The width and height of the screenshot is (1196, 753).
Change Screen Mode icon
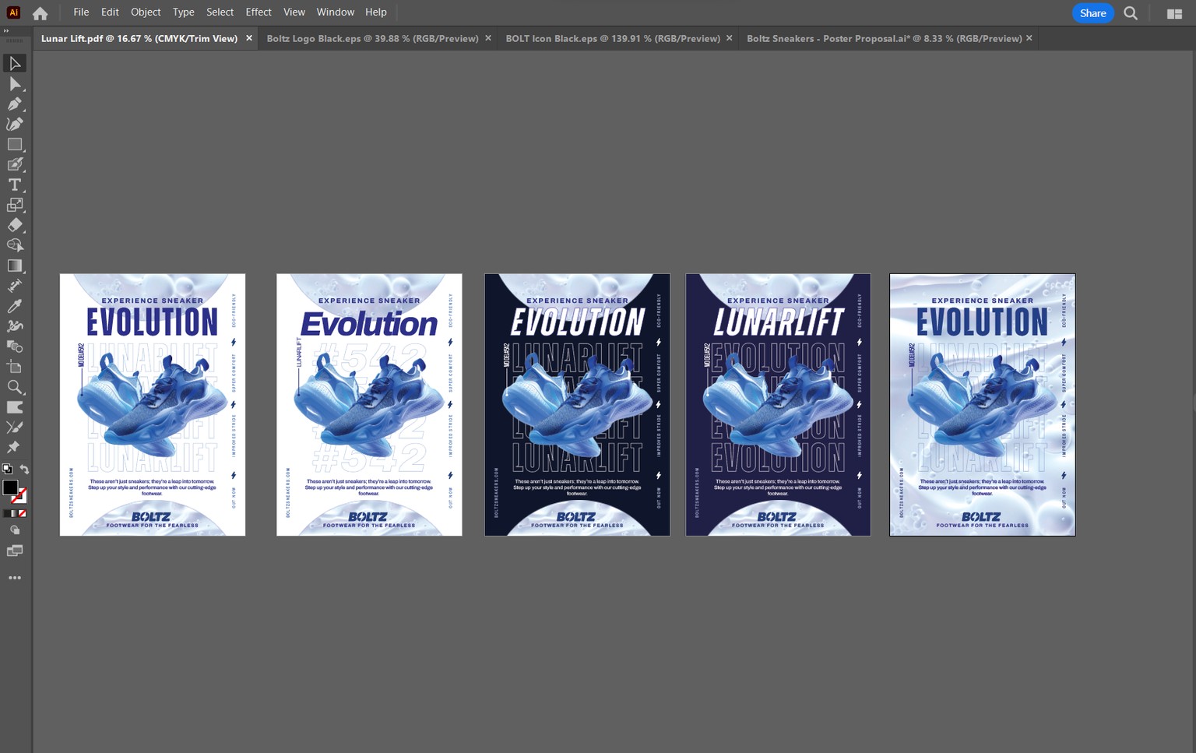(14, 551)
